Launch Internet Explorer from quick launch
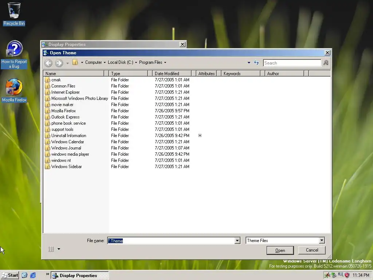This screenshot has height=280, width=373. (x=33, y=275)
